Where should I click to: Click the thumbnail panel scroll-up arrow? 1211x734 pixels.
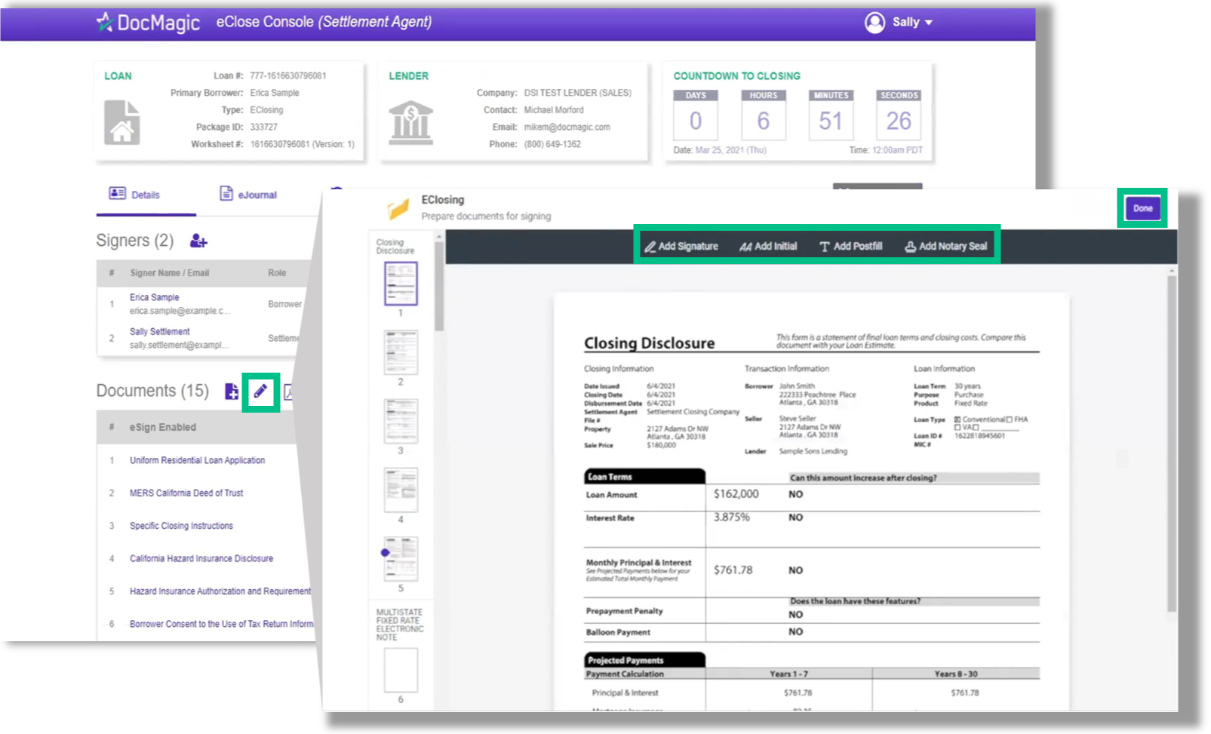[439, 236]
